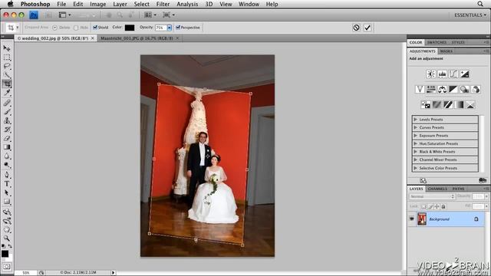The width and height of the screenshot is (491, 276).
Task: Open the Paths panel tab
Action: (458, 189)
